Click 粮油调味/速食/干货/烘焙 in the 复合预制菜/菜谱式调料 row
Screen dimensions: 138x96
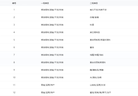(52, 40)
